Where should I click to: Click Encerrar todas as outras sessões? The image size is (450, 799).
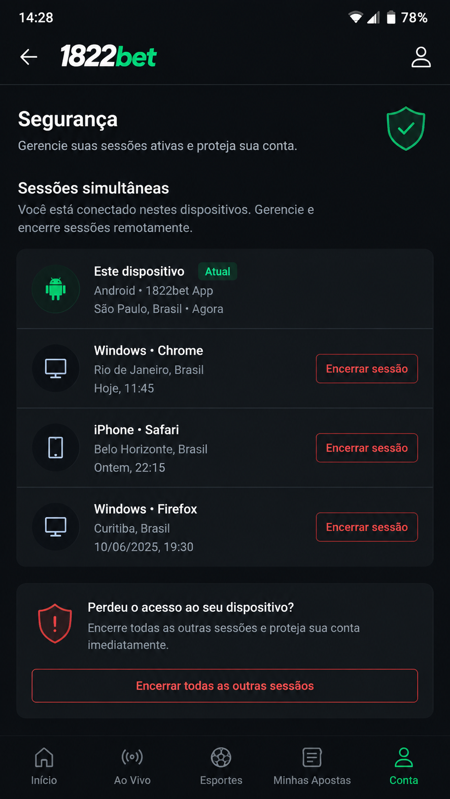click(225, 686)
